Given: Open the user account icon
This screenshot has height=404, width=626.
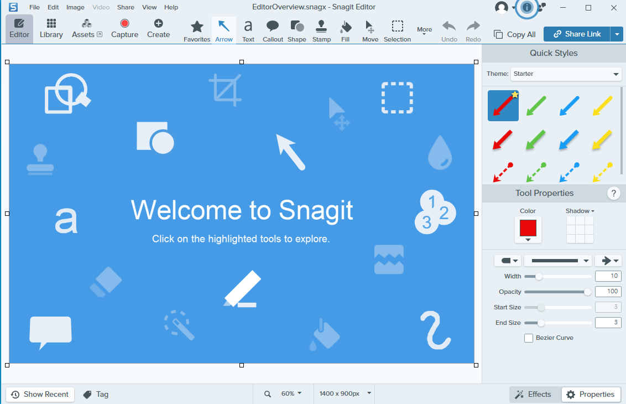Looking at the screenshot, I should (502, 8).
